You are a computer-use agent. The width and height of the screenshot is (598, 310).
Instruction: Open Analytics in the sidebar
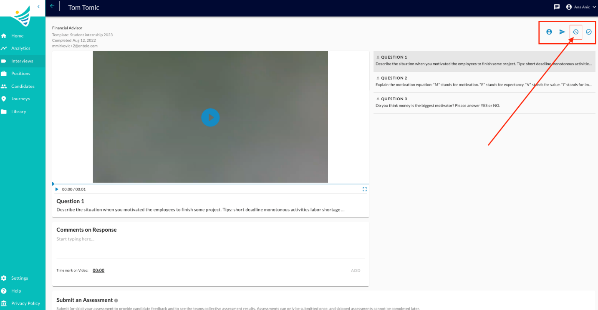[x=23, y=48]
